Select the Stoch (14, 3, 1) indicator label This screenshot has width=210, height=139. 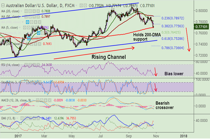(x=11, y=82)
